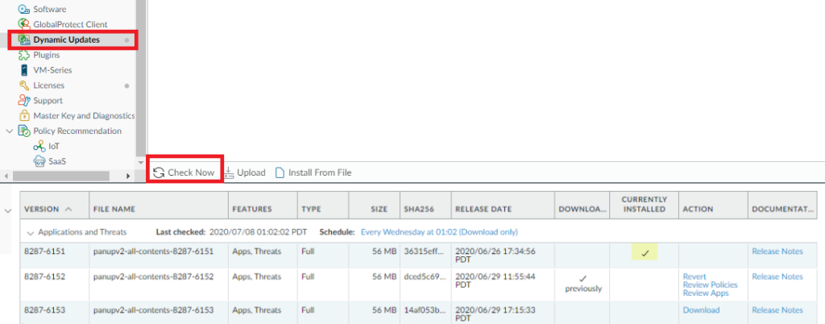Click the chevron left of the table
The image size is (825, 324).
pos(7,211)
